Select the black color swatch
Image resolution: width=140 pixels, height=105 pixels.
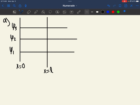tap(103, 12)
